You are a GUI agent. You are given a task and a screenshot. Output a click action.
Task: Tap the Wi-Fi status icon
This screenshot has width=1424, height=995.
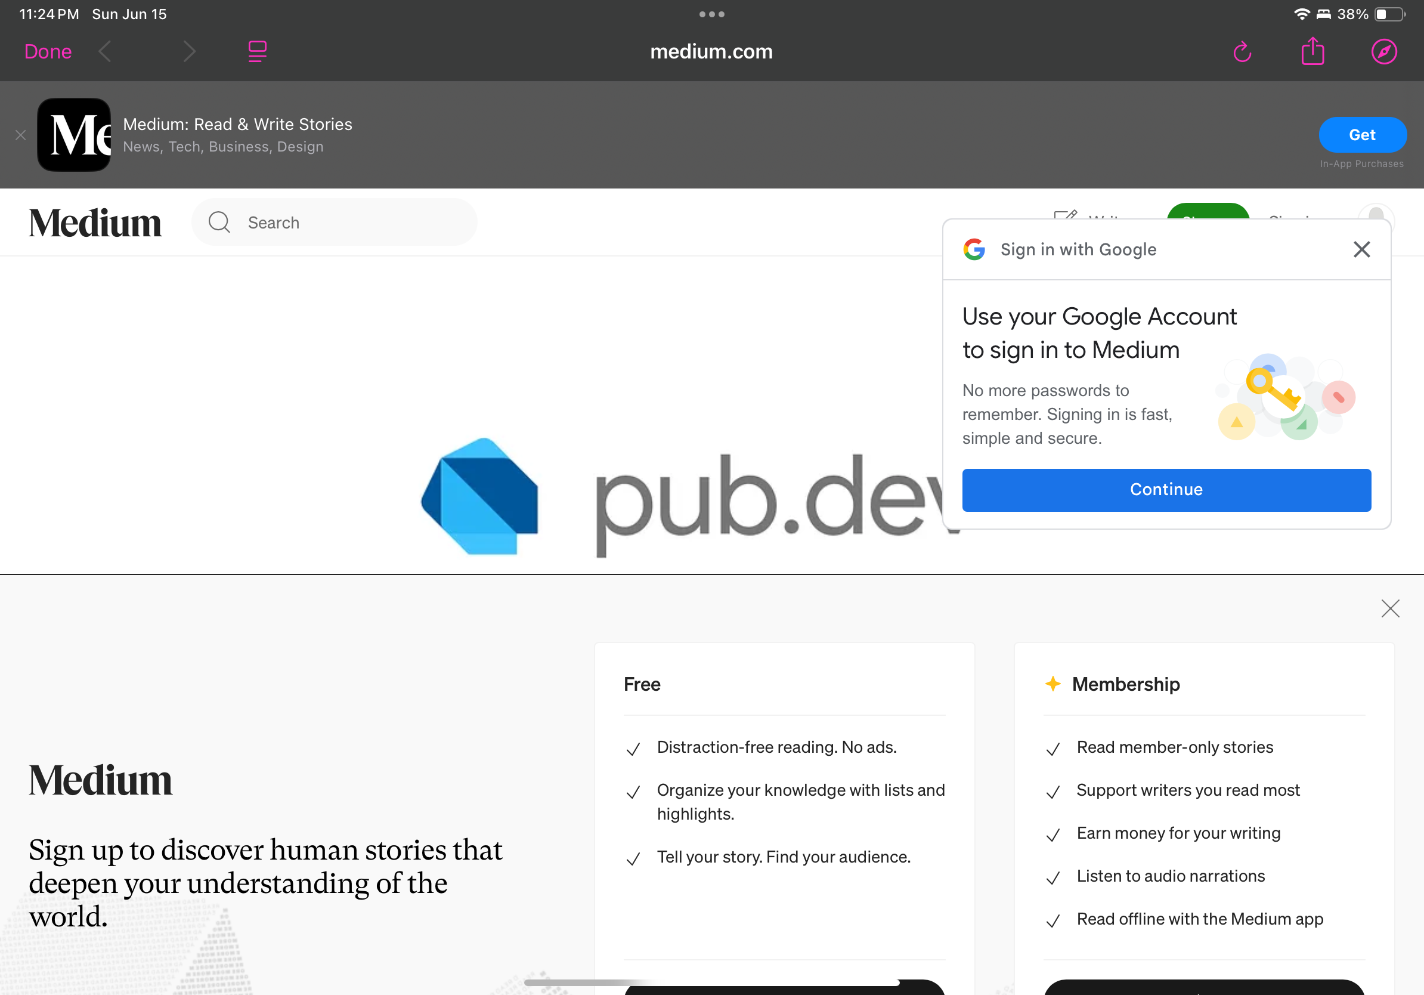1302,14
